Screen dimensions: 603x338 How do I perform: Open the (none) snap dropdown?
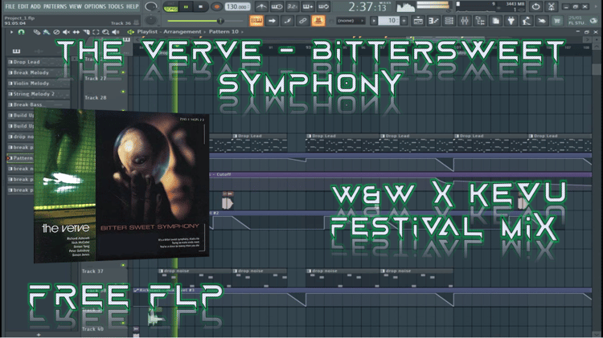point(351,21)
